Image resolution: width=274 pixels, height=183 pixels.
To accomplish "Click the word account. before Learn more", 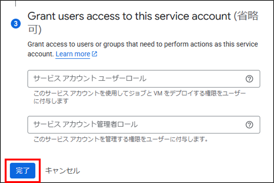I will point(41,54).
